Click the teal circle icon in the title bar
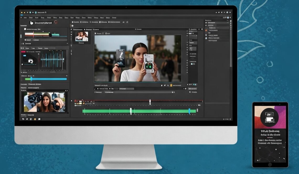299x174 pixels. click(x=35, y=12)
